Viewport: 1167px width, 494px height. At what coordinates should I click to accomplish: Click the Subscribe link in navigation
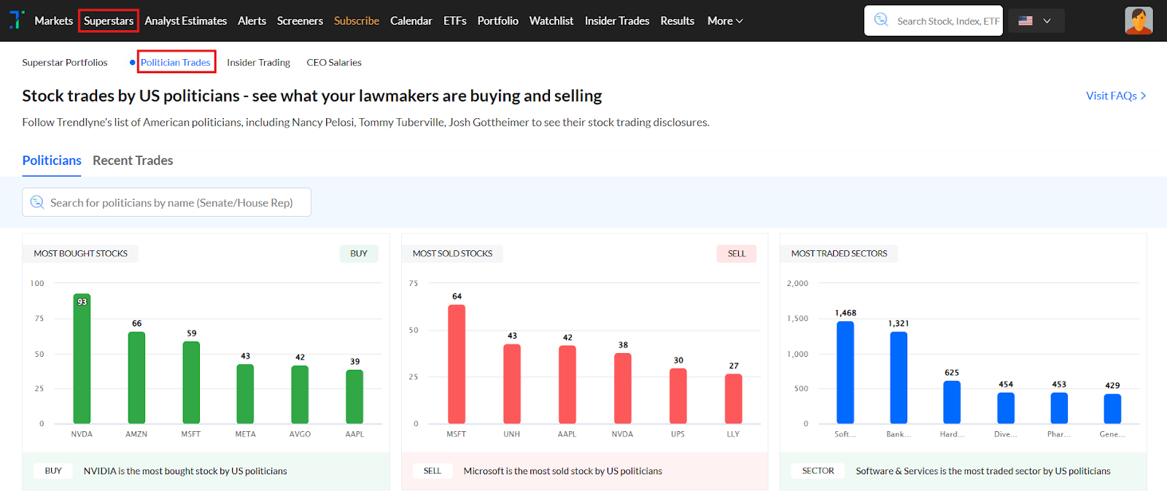click(357, 20)
